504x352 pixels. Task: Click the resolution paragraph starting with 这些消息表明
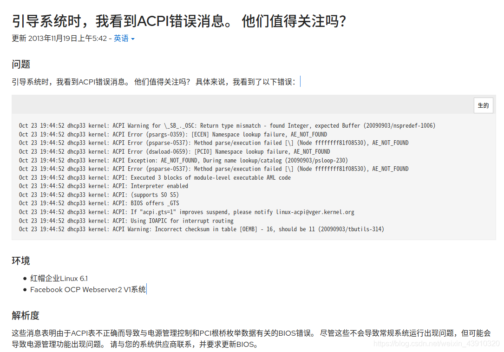tap(251, 339)
